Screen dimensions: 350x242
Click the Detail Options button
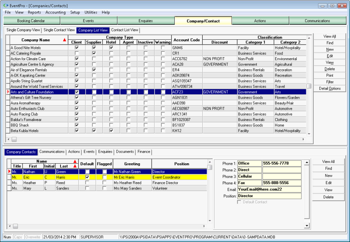coord(330,88)
